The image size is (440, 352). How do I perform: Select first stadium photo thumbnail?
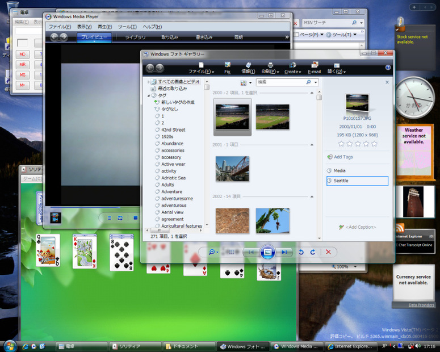[x=232, y=117]
